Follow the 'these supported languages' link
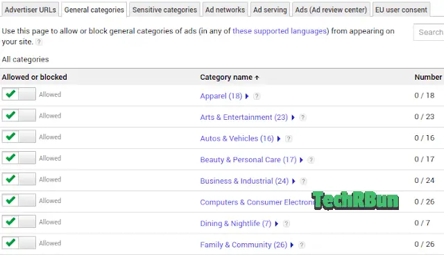The height and width of the screenshot is (255, 444). coord(280,30)
